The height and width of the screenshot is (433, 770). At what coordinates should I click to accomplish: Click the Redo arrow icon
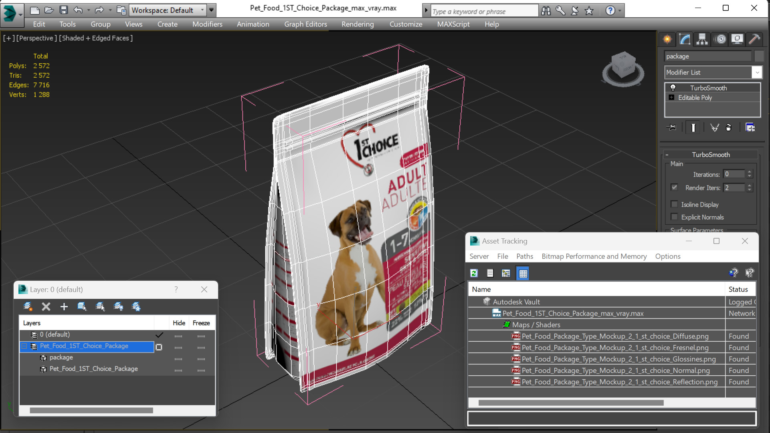(99, 10)
